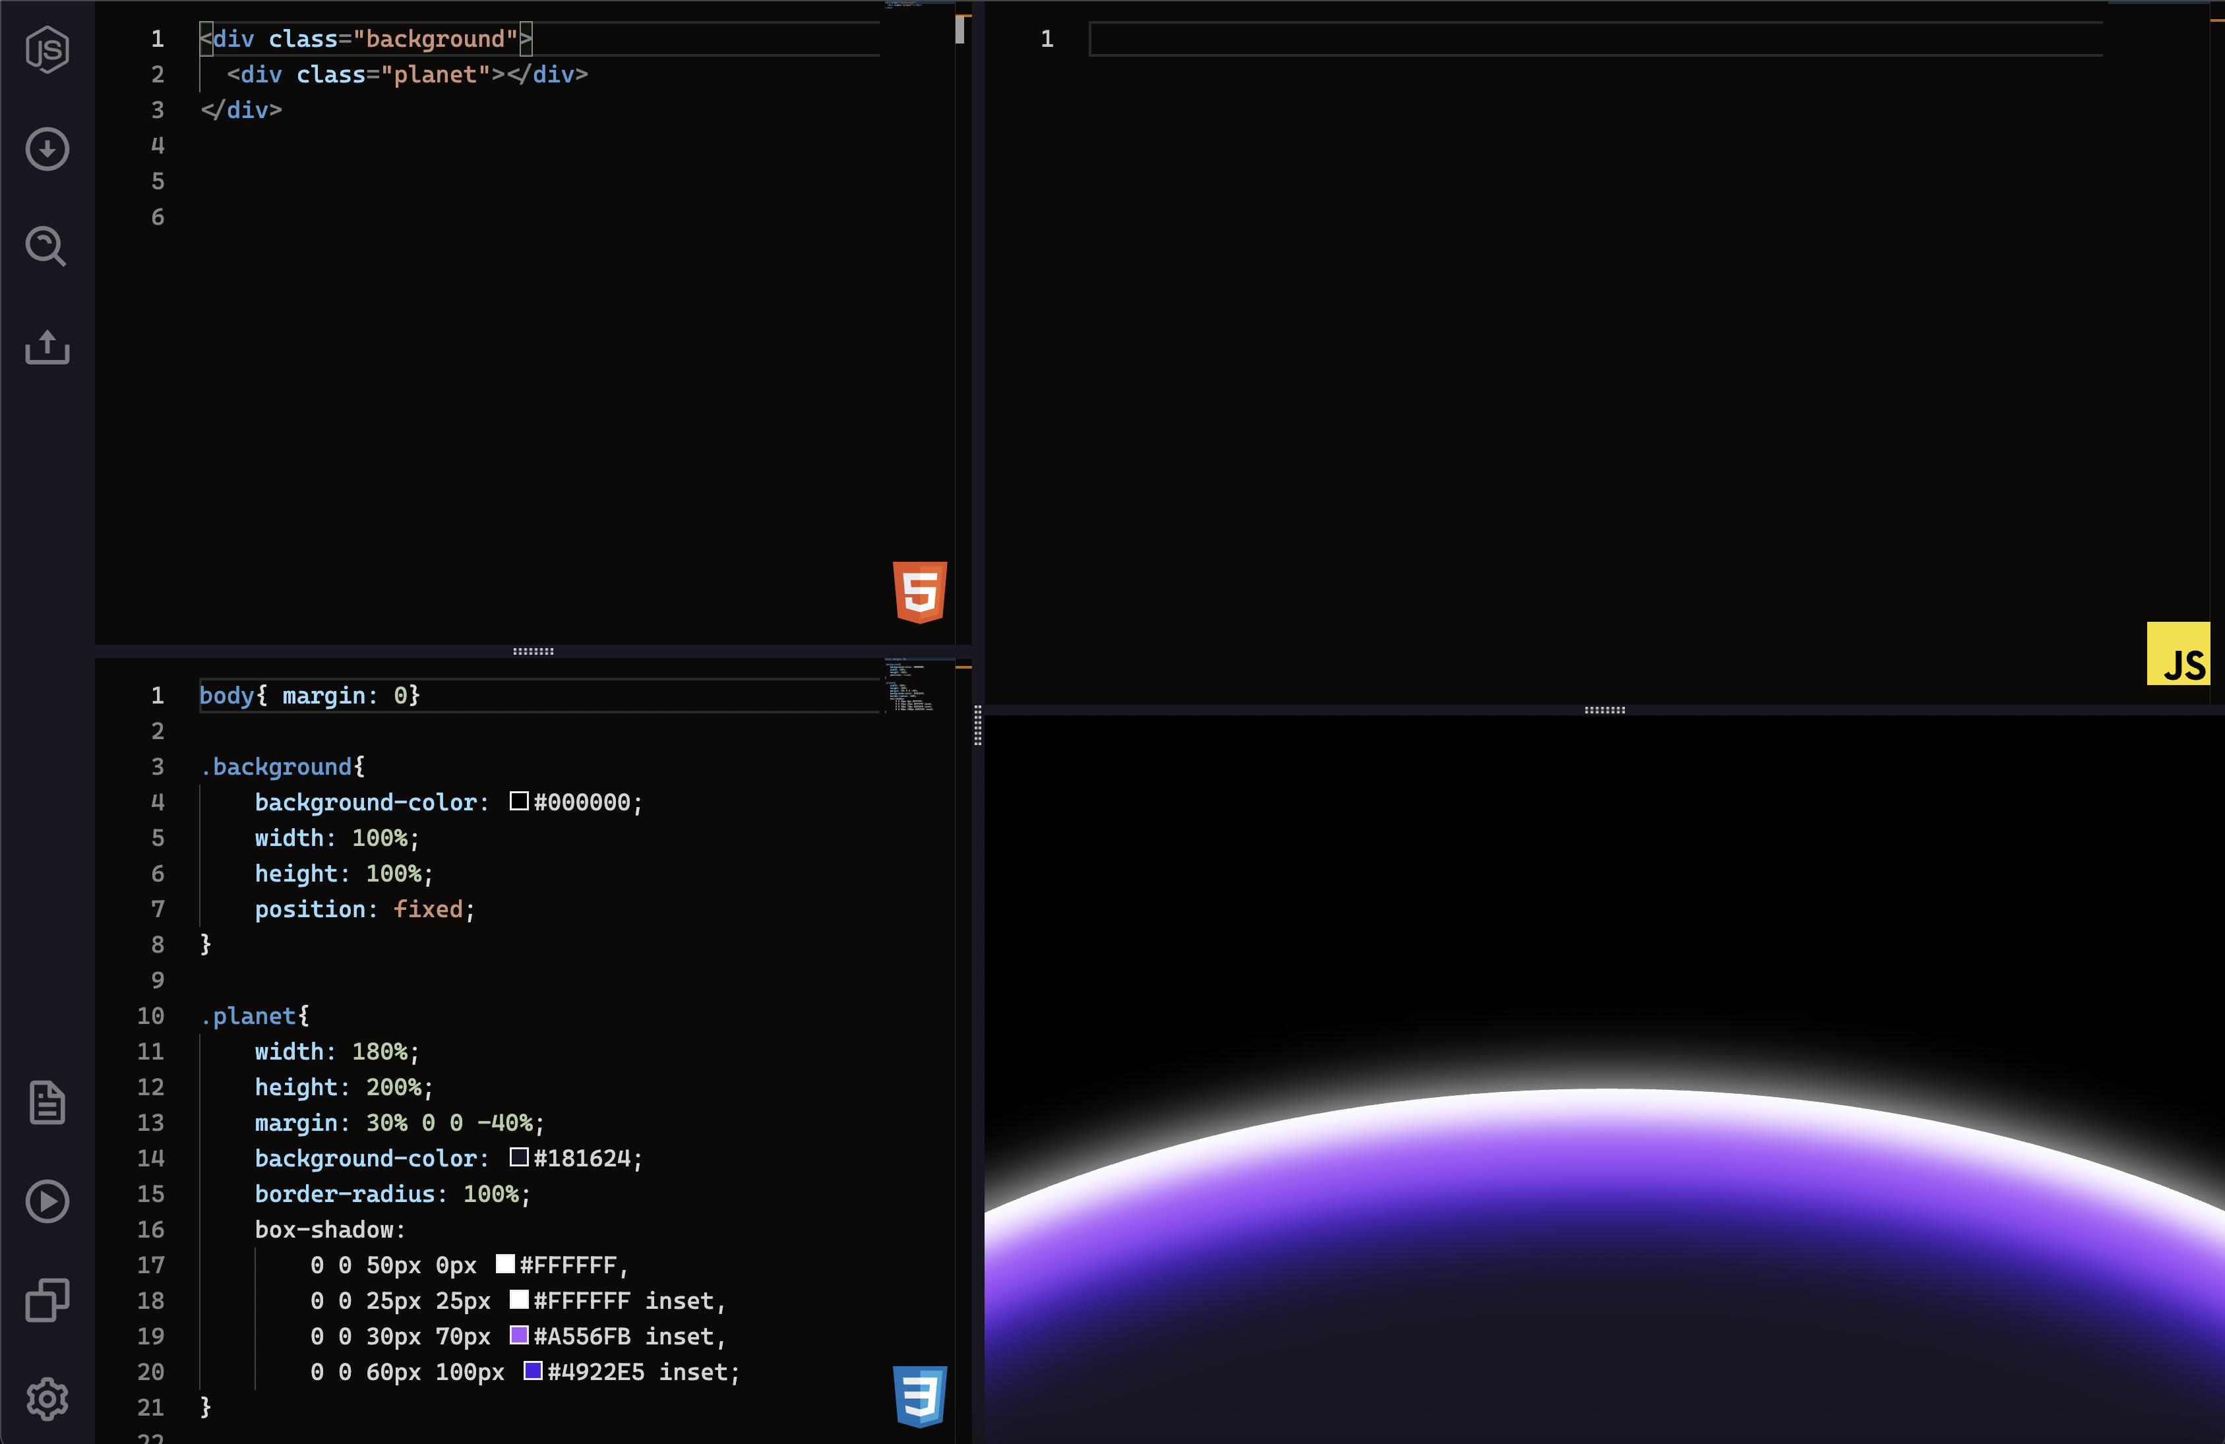2225x1444 pixels.
Task: Click the purple #A556FB color swatch
Action: click(519, 1335)
